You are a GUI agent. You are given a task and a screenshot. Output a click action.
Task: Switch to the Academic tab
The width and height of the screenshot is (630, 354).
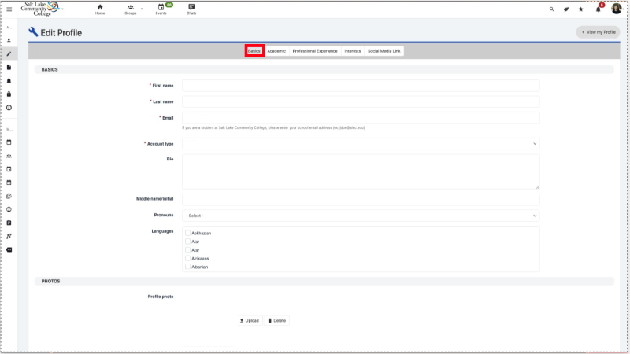[276, 50]
